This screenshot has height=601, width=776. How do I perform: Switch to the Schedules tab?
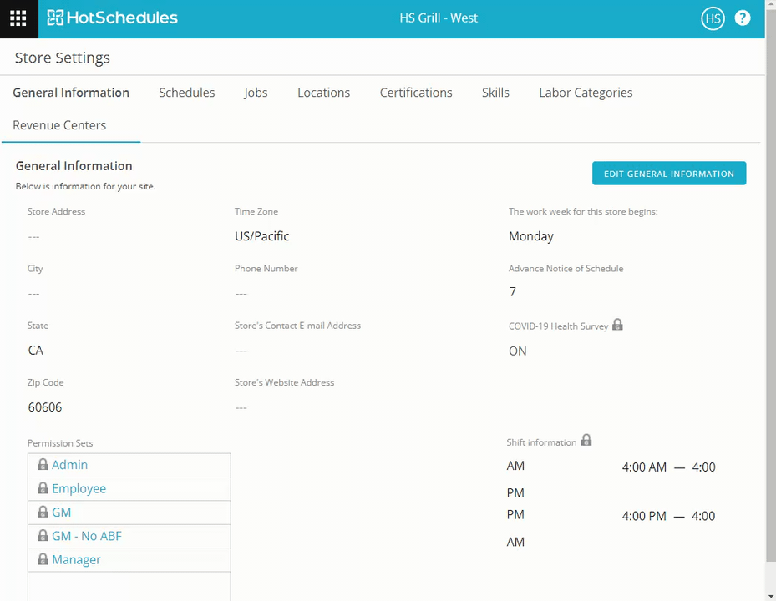coord(186,93)
